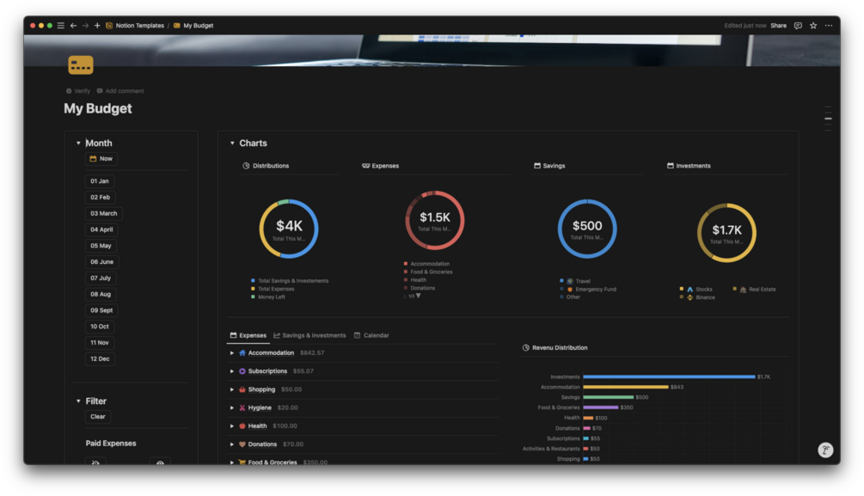Select 08 Aug month
Image resolution: width=864 pixels, height=496 pixels.
[101, 294]
